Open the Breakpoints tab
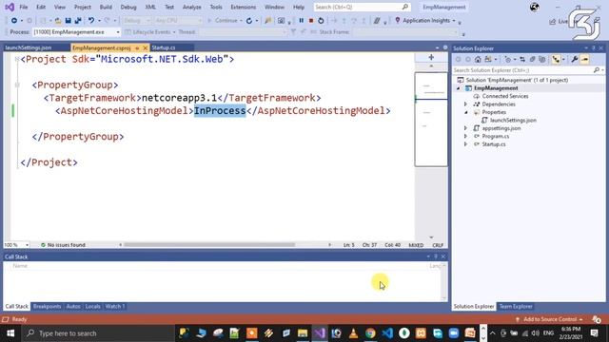609x342 pixels. [47, 306]
